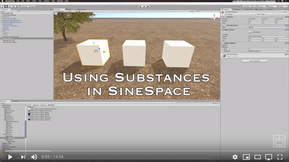Toggle Regular Material object active checkbox

tap(226, 12)
